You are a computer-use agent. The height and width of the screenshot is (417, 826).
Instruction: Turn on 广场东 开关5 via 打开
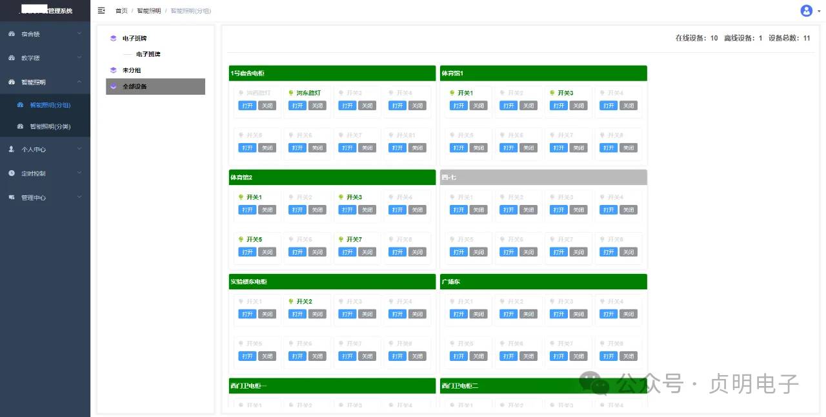pos(458,356)
